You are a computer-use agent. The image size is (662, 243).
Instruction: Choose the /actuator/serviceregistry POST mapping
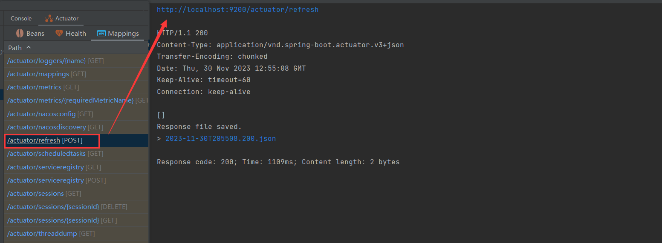click(x=46, y=180)
